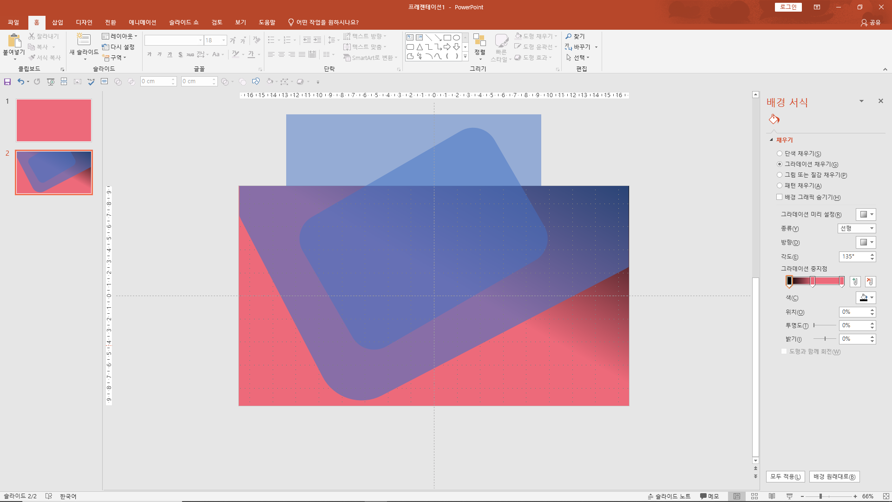892x502 pixels.
Task: Expand the color (색) picker dropdown
Action: coord(872,297)
